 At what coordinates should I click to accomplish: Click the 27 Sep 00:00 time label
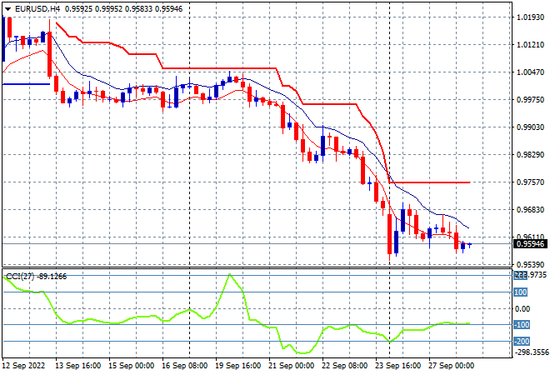tap(451, 366)
